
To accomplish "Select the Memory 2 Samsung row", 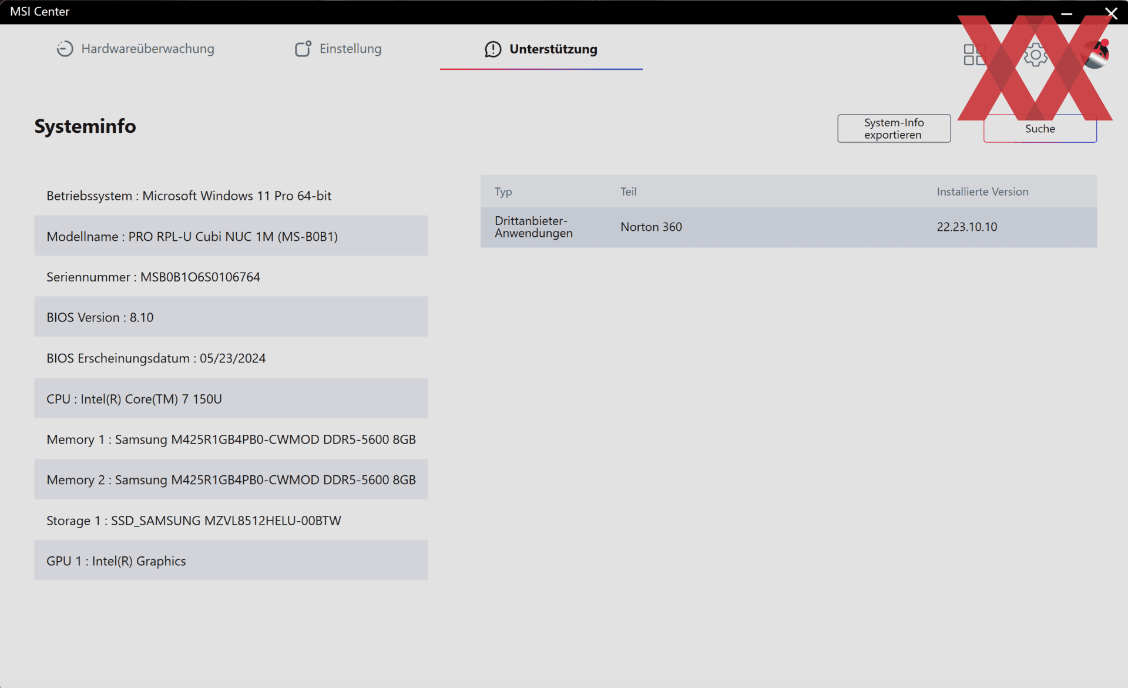I will point(231,480).
